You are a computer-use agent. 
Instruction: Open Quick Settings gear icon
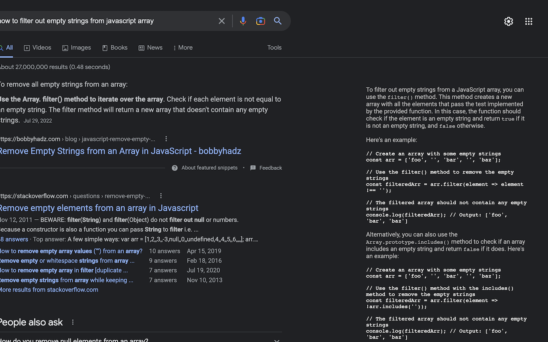(509, 21)
